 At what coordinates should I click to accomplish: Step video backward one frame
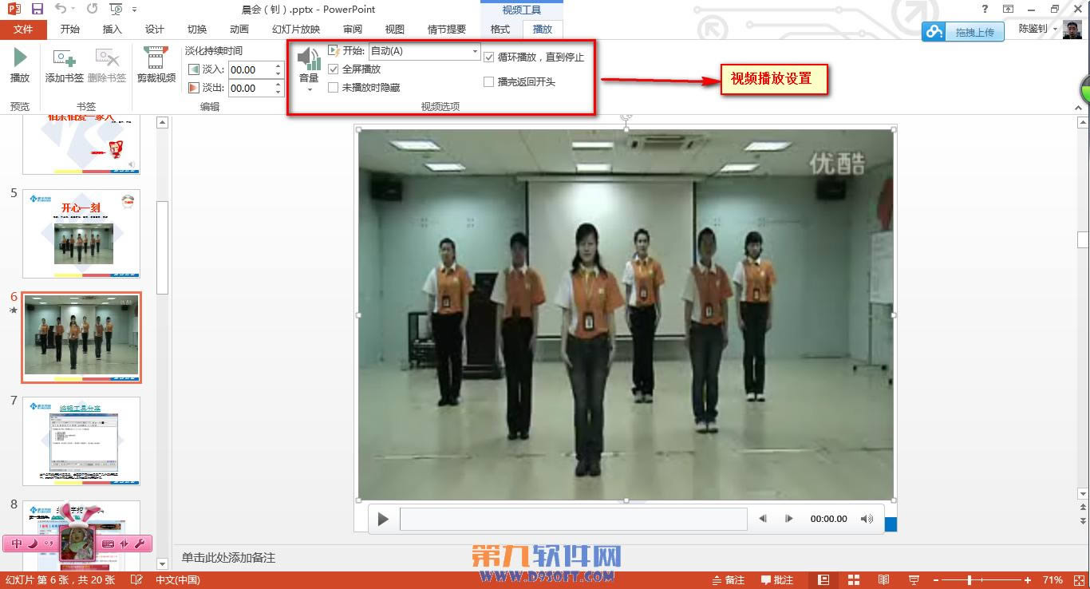762,519
